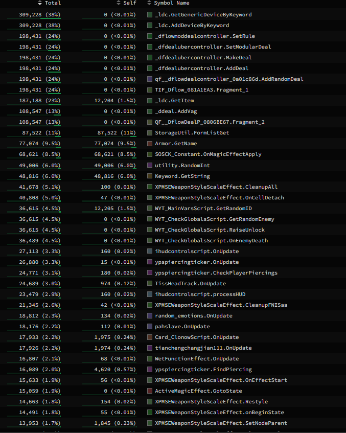346x433 pixels.
Task: Click swatch next to XPMSEWeaponStyleScaleEffect.SetNodeParent
Action: tap(150, 423)
